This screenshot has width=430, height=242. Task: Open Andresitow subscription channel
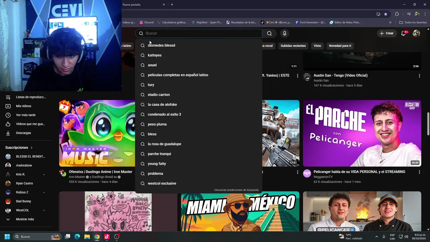(x=26, y=165)
